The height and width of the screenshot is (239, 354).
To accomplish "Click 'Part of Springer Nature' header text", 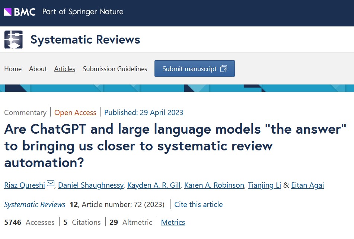I will coord(83,12).
